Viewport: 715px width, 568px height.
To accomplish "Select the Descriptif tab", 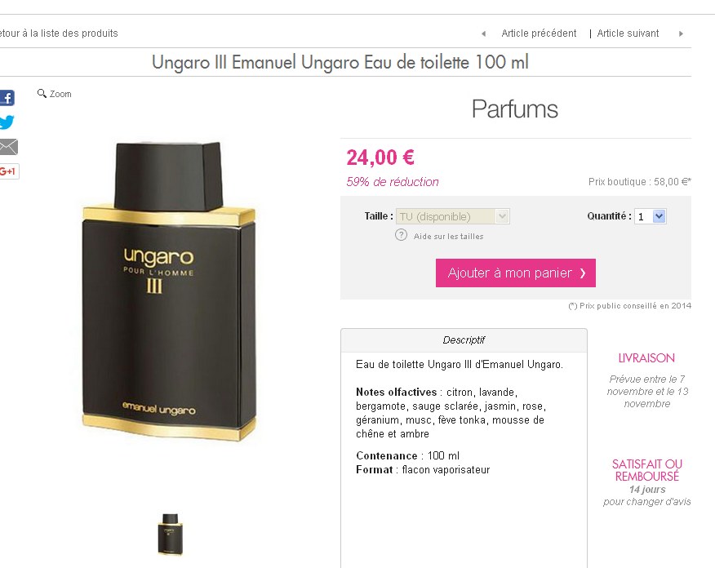I will pos(464,340).
